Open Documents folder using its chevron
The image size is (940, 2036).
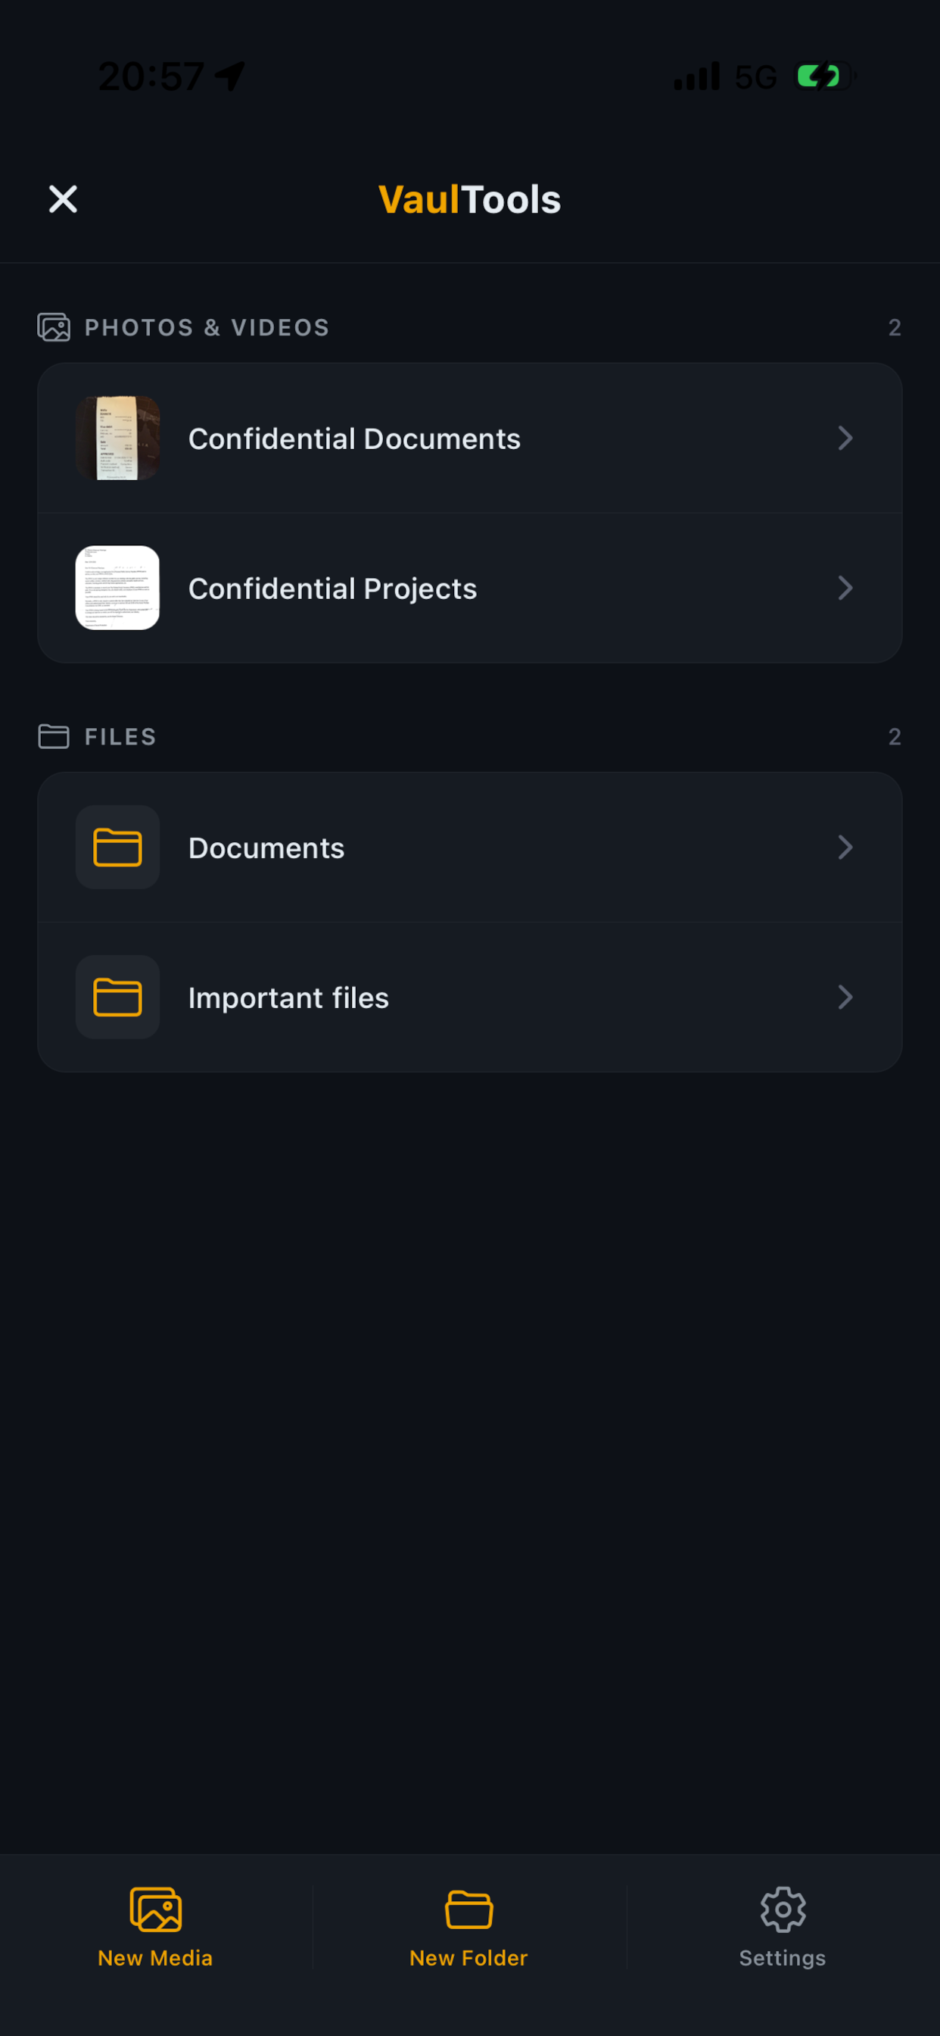tap(845, 848)
